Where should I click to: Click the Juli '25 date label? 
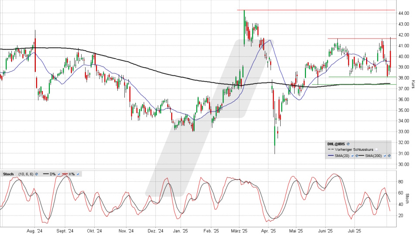click(354, 231)
